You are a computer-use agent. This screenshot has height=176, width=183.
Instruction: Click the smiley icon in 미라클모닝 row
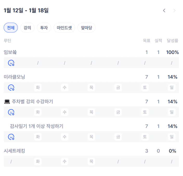[x=11, y=87]
